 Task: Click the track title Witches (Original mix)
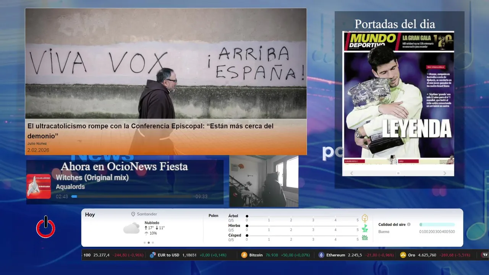(92, 178)
